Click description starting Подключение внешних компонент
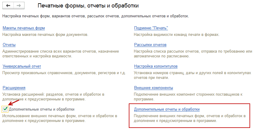Viewport: 257px width, 133px height. [x=188, y=97]
